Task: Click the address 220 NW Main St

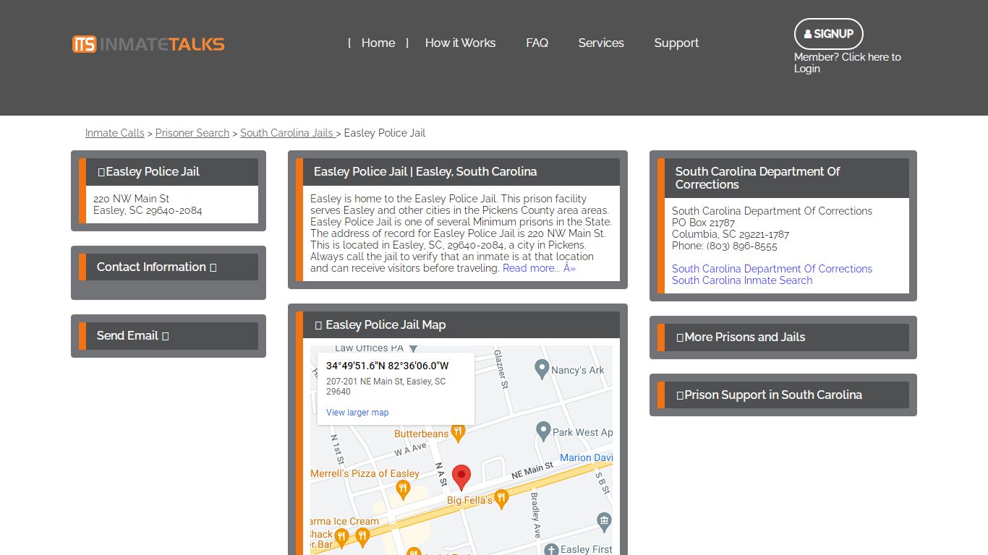Action: pyautogui.click(x=132, y=199)
